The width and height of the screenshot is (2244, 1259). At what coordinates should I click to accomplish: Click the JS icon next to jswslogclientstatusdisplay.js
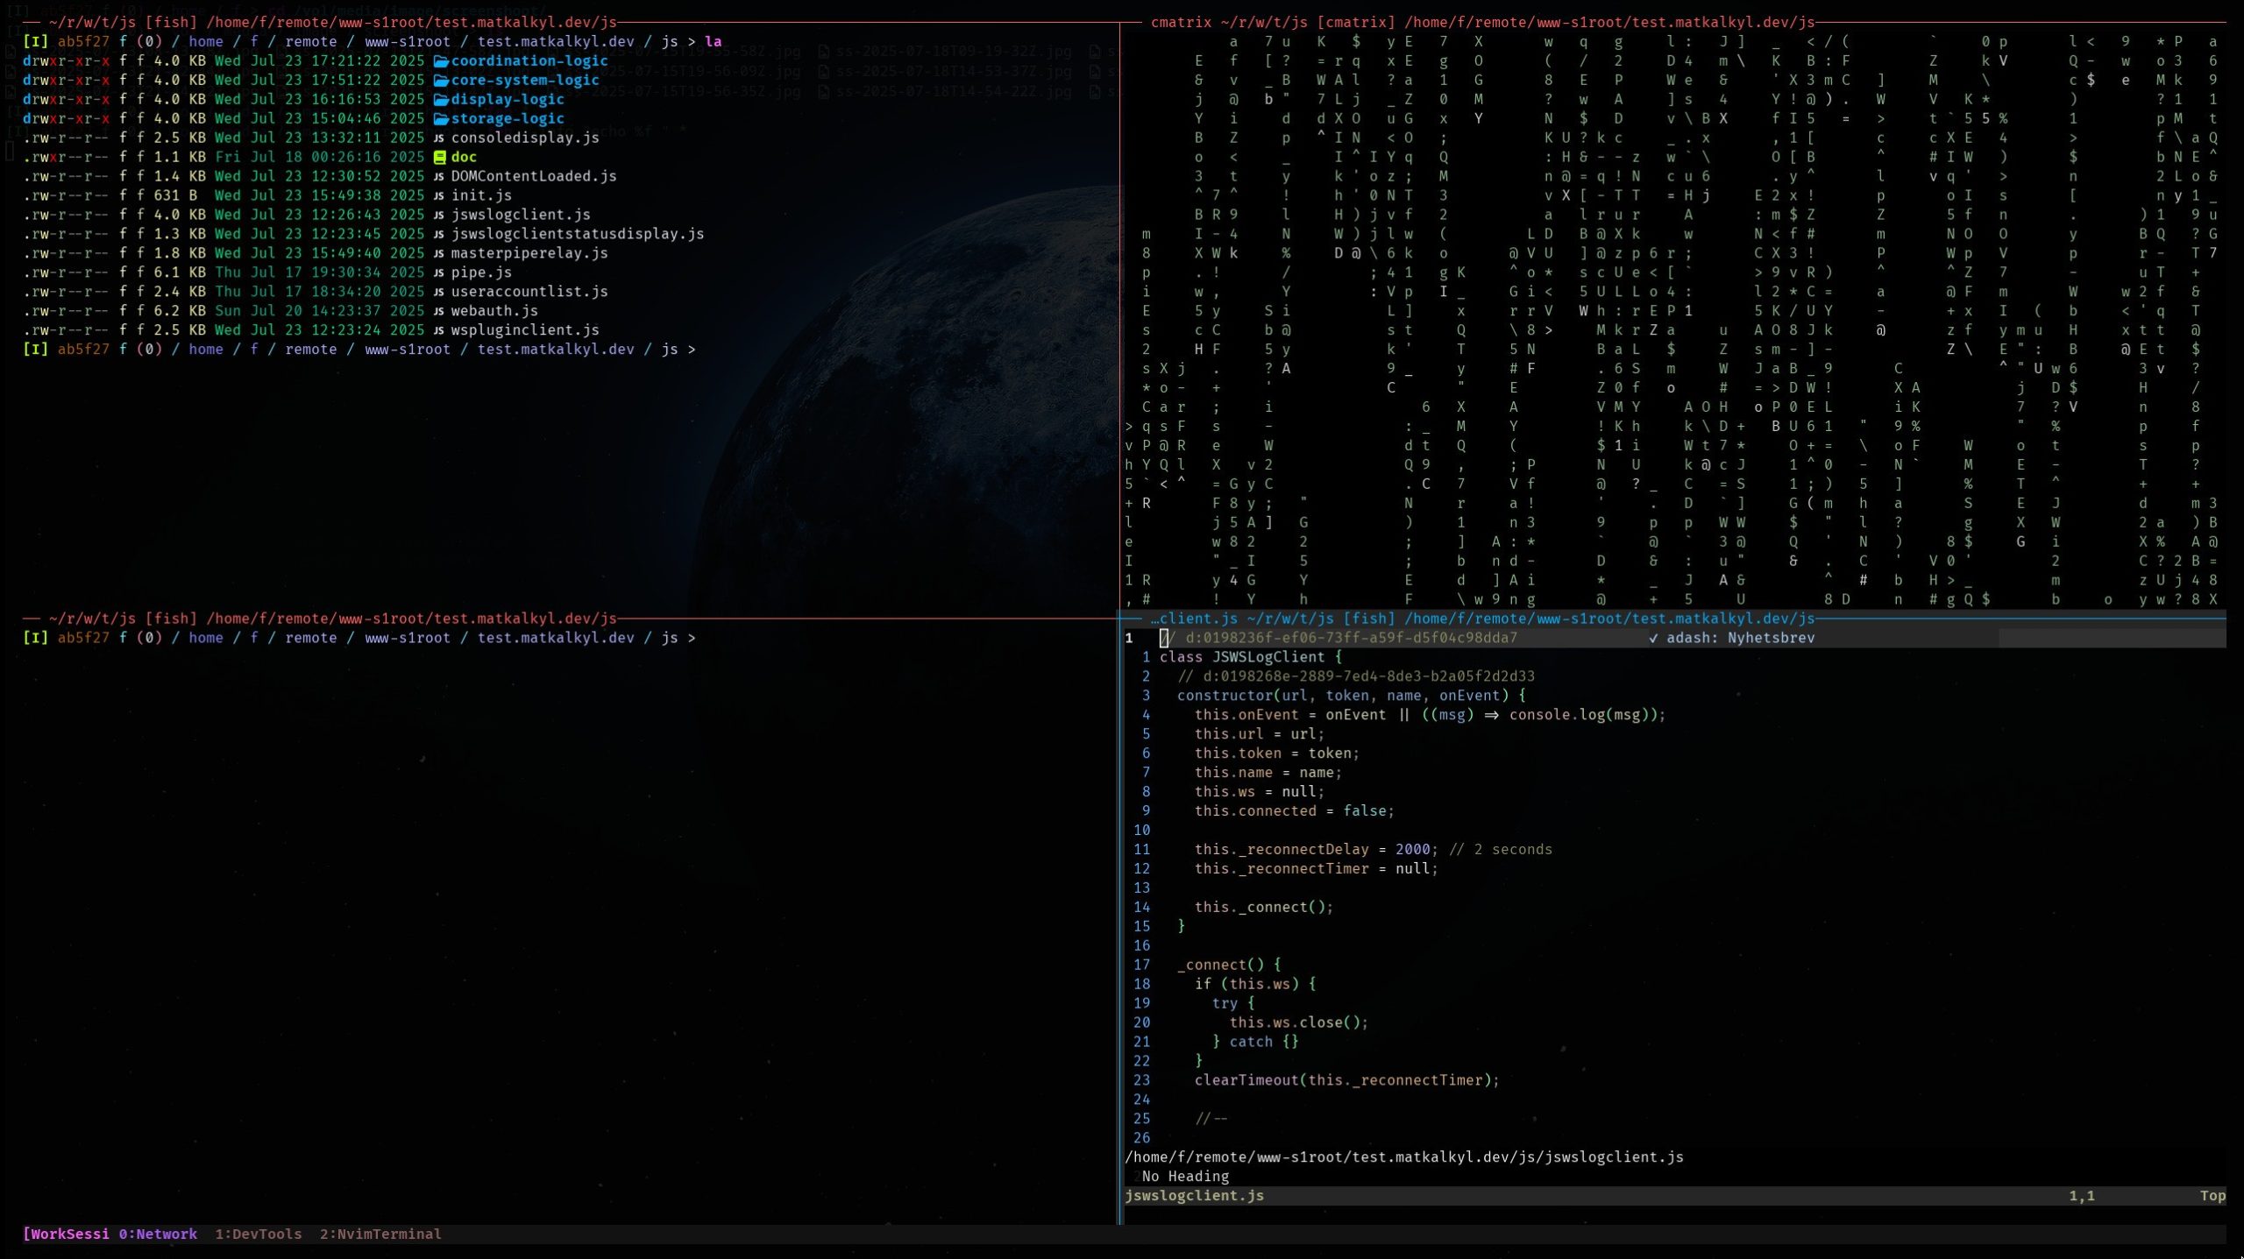point(439,235)
